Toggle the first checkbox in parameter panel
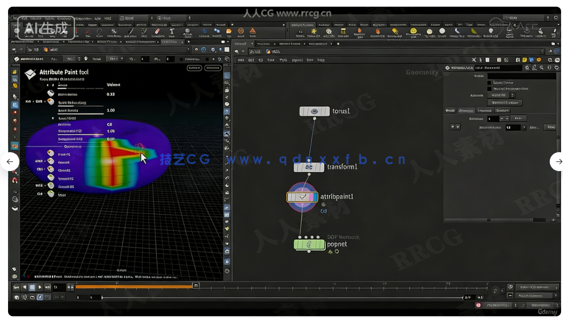Viewport: 563px width, 319px height. (490, 82)
